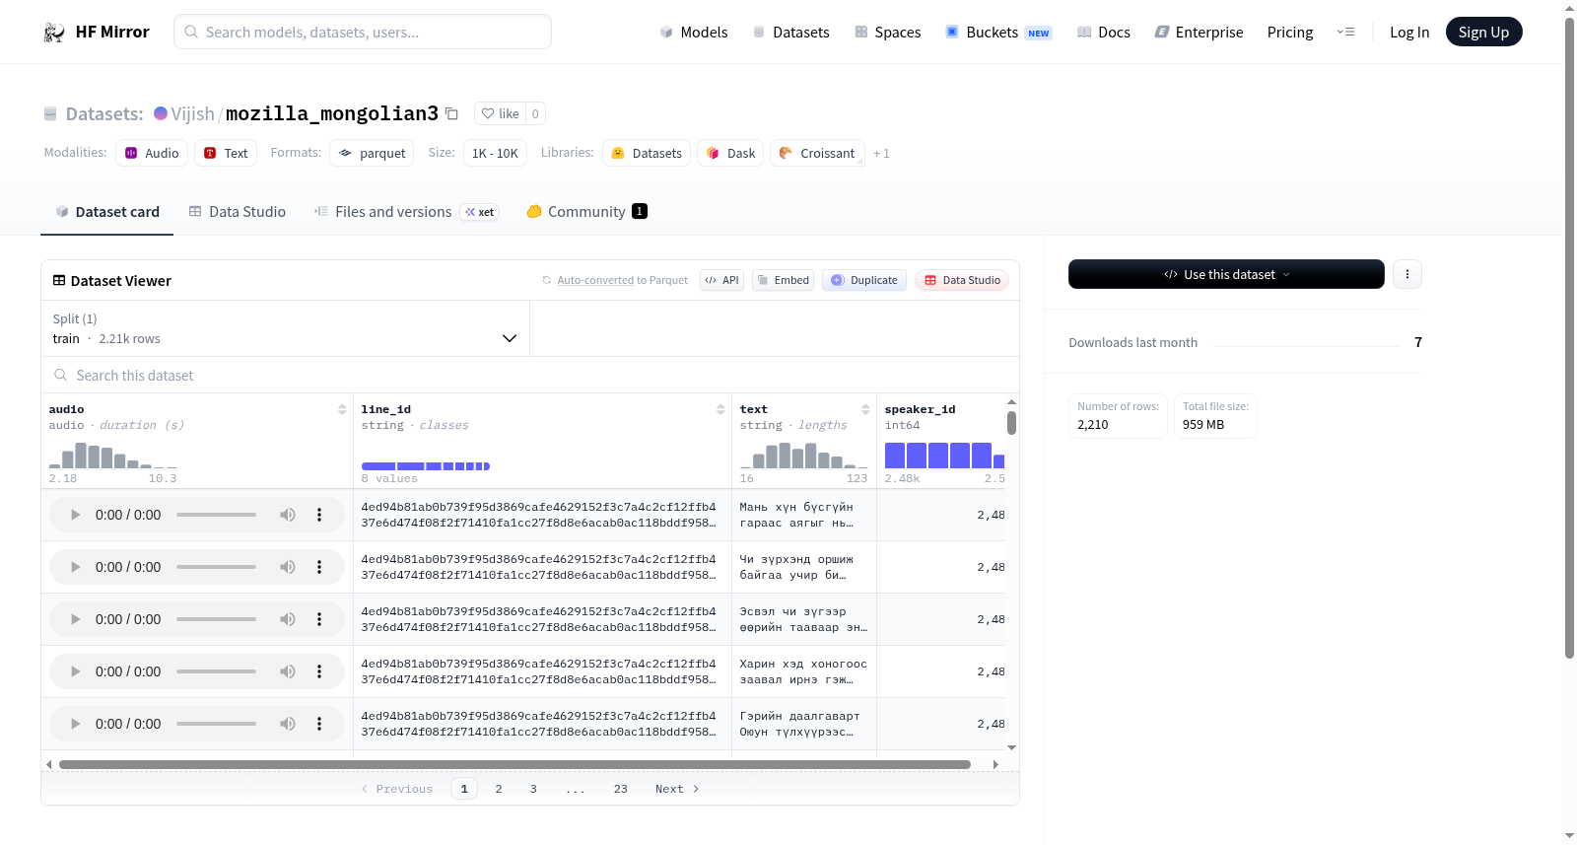Viewport: 1577px width, 845px height.
Task: Play audio in the 'Гэрийн даалгаварт' row
Action: point(75,724)
